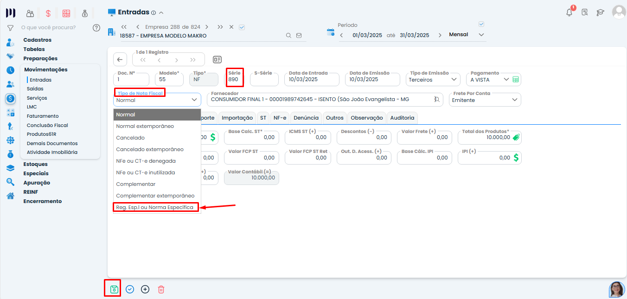The image size is (627, 299).
Task: Switch to the Auditoria tab
Action: [402, 118]
